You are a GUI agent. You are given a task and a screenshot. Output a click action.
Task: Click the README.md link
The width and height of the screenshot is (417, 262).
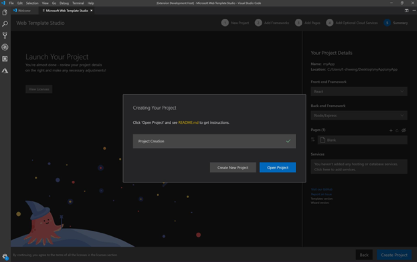click(188, 122)
